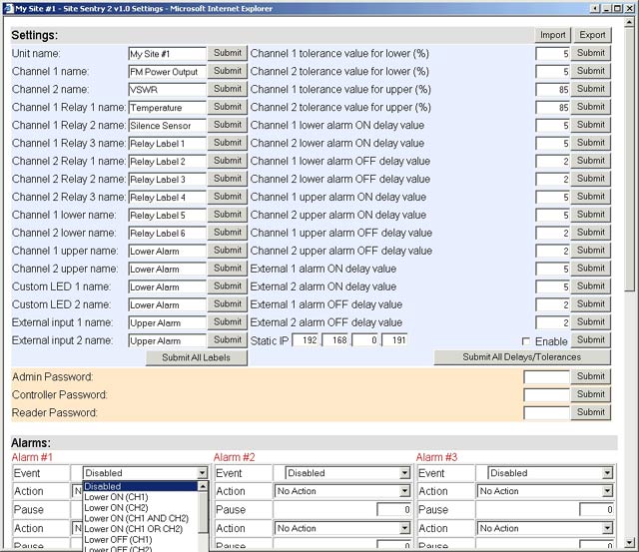Click Channel 1 Relay 1 name field Temperature

tap(167, 108)
